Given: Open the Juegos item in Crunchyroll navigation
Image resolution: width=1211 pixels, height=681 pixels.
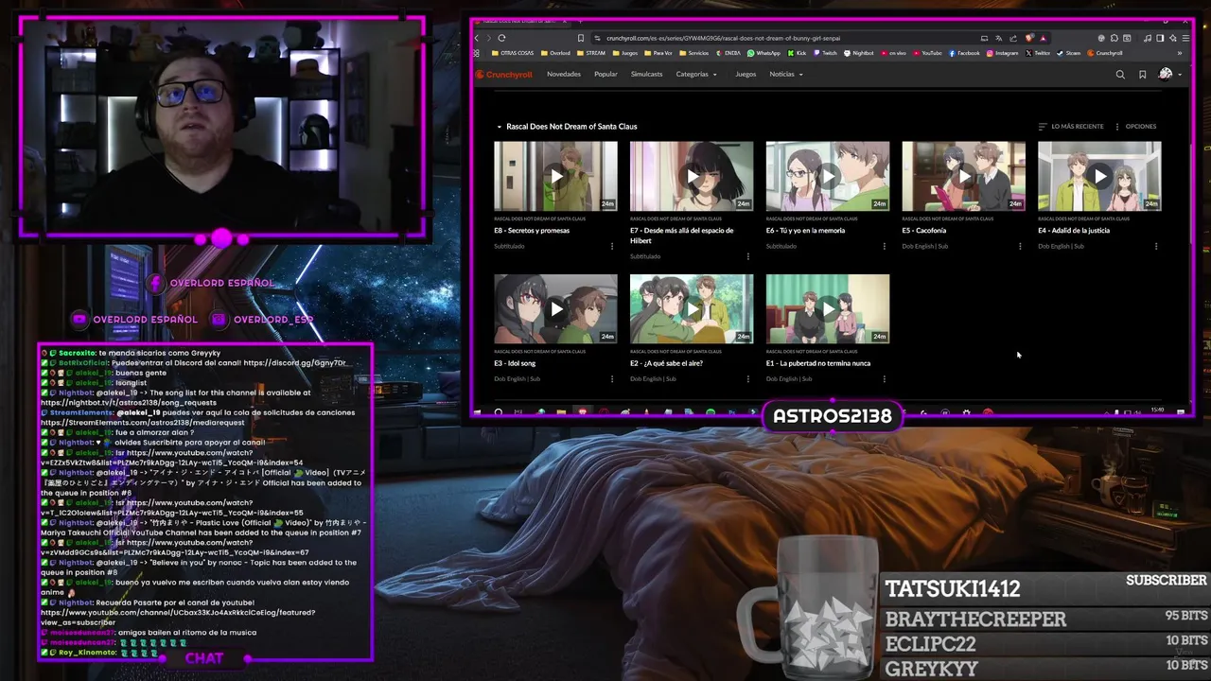Looking at the screenshot, I should tap(746, 74).
